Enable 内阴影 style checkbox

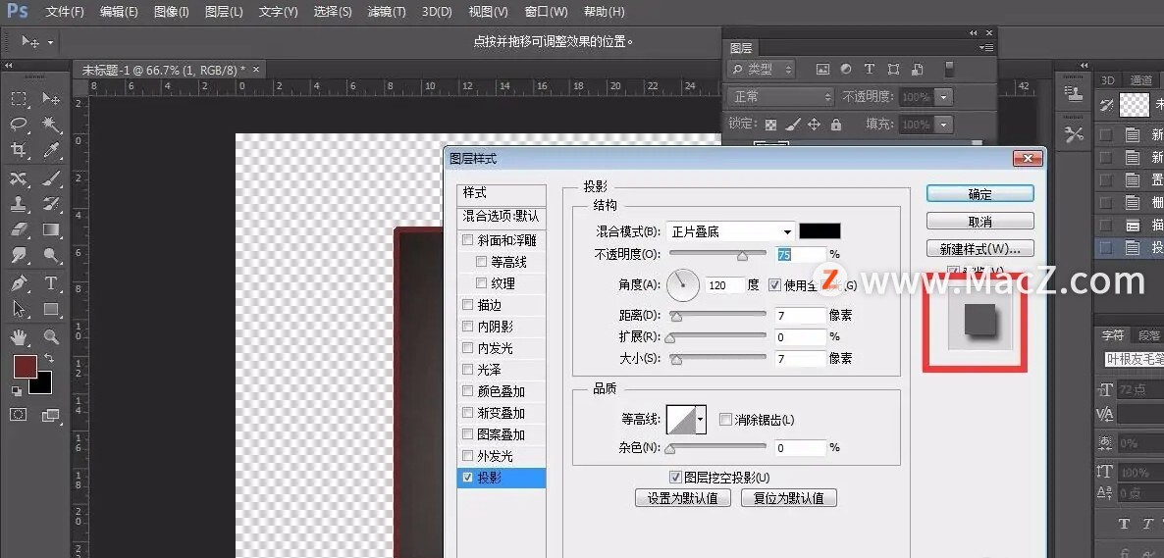(x=468, y=327)
